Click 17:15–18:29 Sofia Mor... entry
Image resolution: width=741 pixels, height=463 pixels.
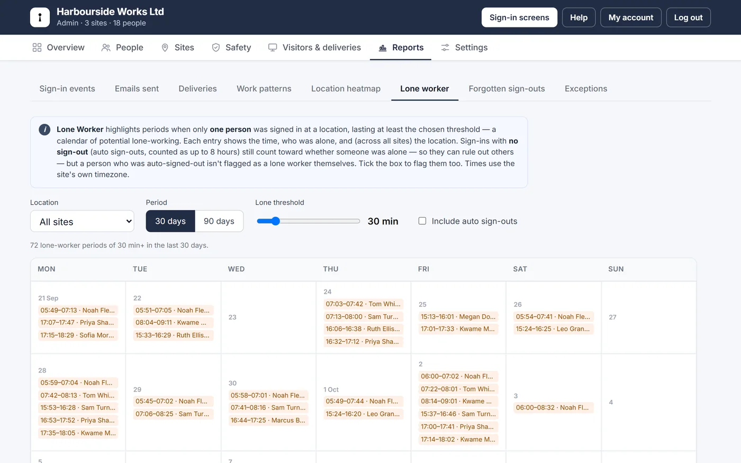[78, 335]
